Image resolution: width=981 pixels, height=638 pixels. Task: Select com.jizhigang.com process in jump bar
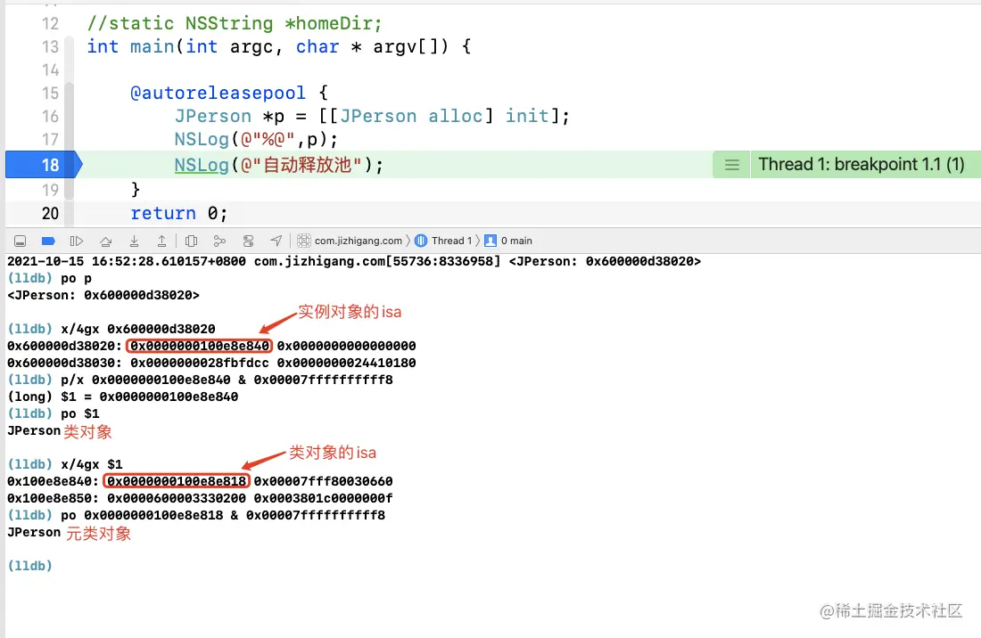coord(350,241)
